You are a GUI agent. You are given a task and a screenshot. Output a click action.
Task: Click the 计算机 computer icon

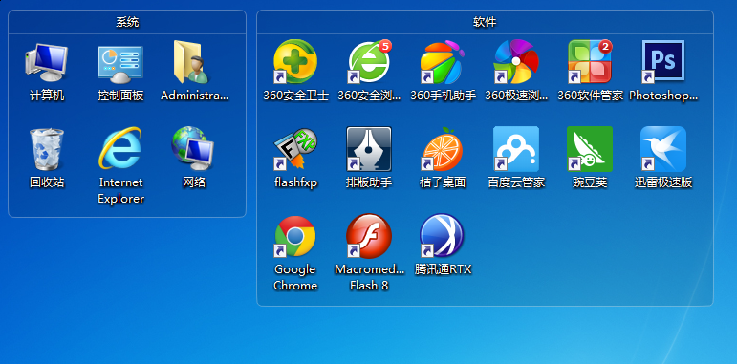(47, 62)
